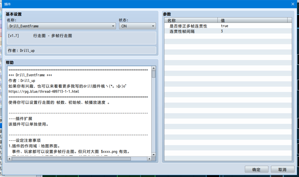The width and height of the screenshot is (299, 177).
Task: Click the 作者: Drill_up author field
Action: [x=82, y=50]
